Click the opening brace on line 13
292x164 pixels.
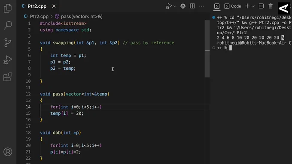[x=41, y=101]
